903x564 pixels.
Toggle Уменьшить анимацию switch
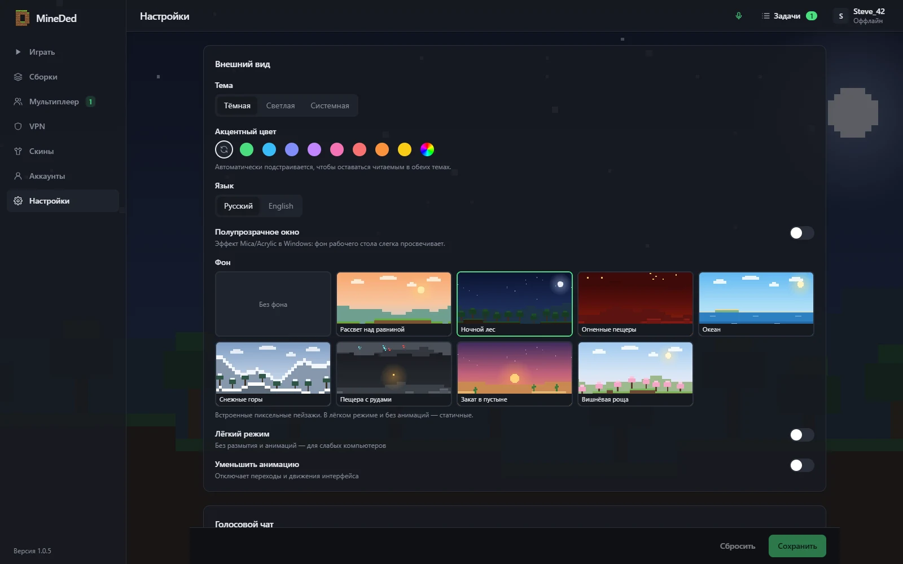(x=801, y=465)
